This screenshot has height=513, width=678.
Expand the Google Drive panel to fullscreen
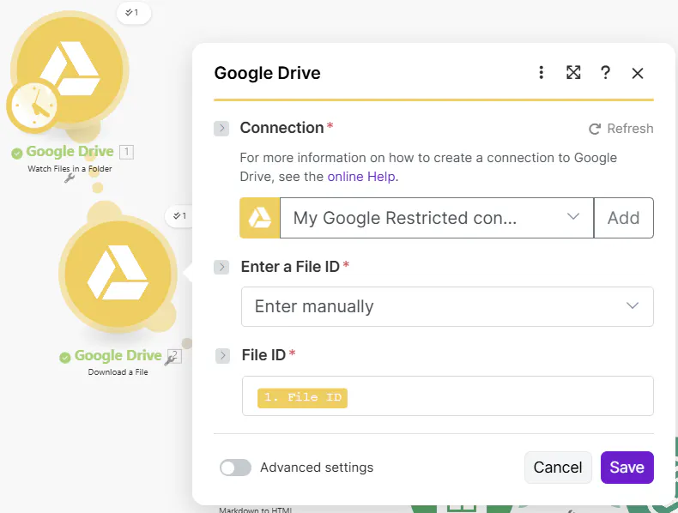pyautogui.click(x=573, y=73)
